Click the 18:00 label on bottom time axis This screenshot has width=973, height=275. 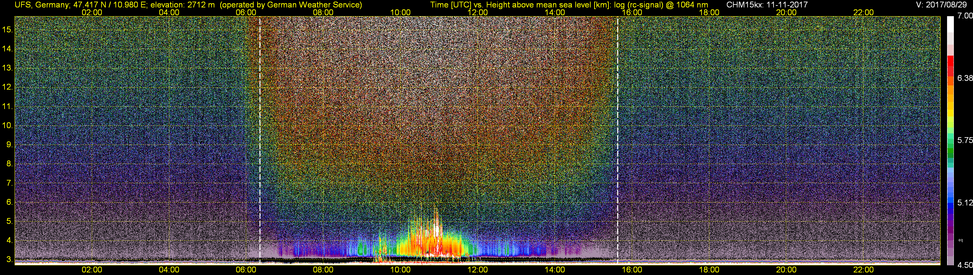pyautogui.click(x=709, y=270)
